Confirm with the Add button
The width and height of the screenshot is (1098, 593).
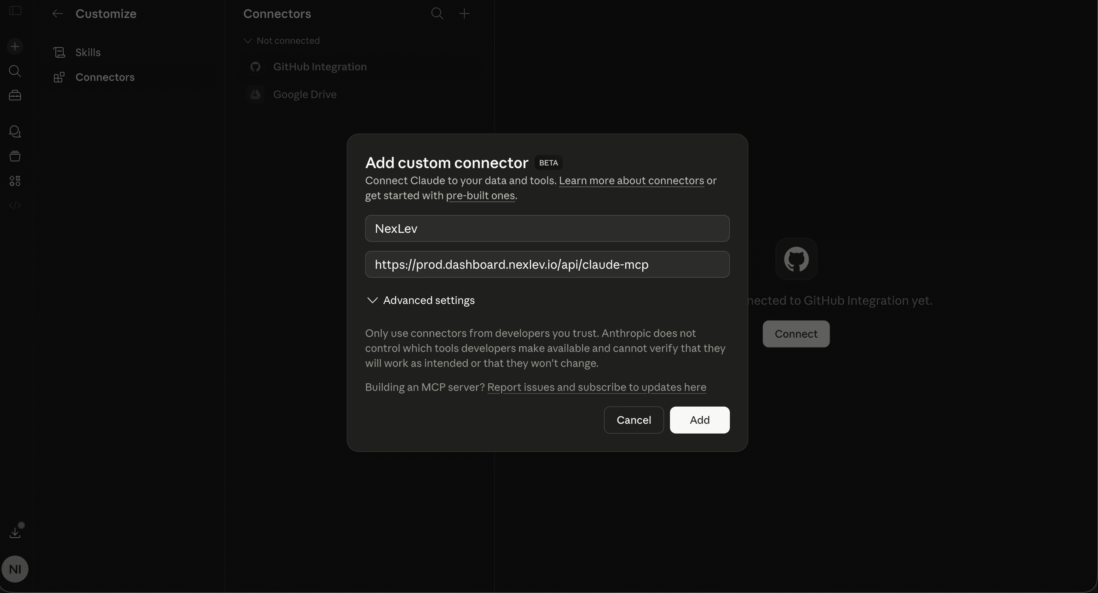[x=700, y=420]
